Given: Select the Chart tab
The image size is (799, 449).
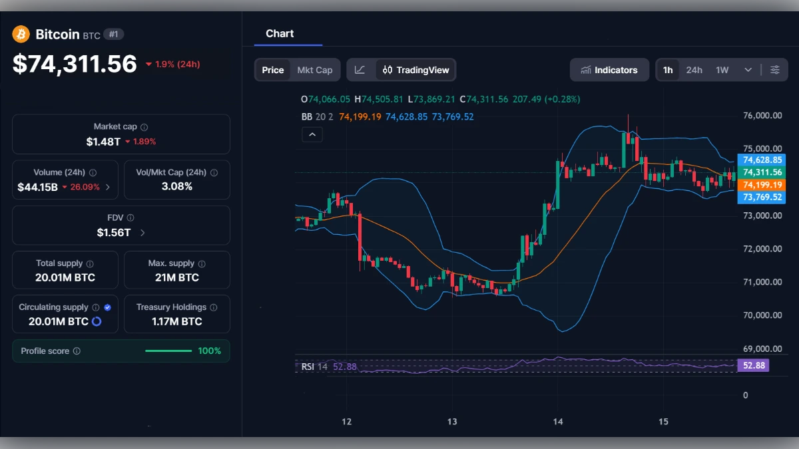Looking at the screenshot, I should [280, 33].
